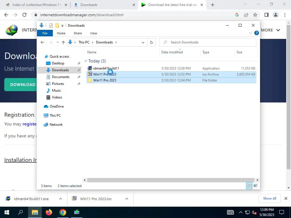The width and height of the screenshot is (291, 218).
Task: Open recent locations dropdown arrow
Action: pyautogui.click(x=57, y=42)
